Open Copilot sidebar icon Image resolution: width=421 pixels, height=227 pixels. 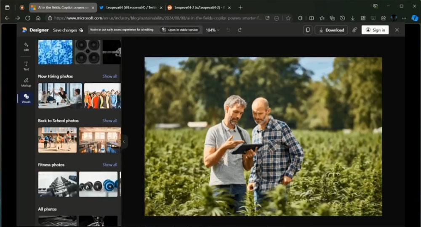415,18
